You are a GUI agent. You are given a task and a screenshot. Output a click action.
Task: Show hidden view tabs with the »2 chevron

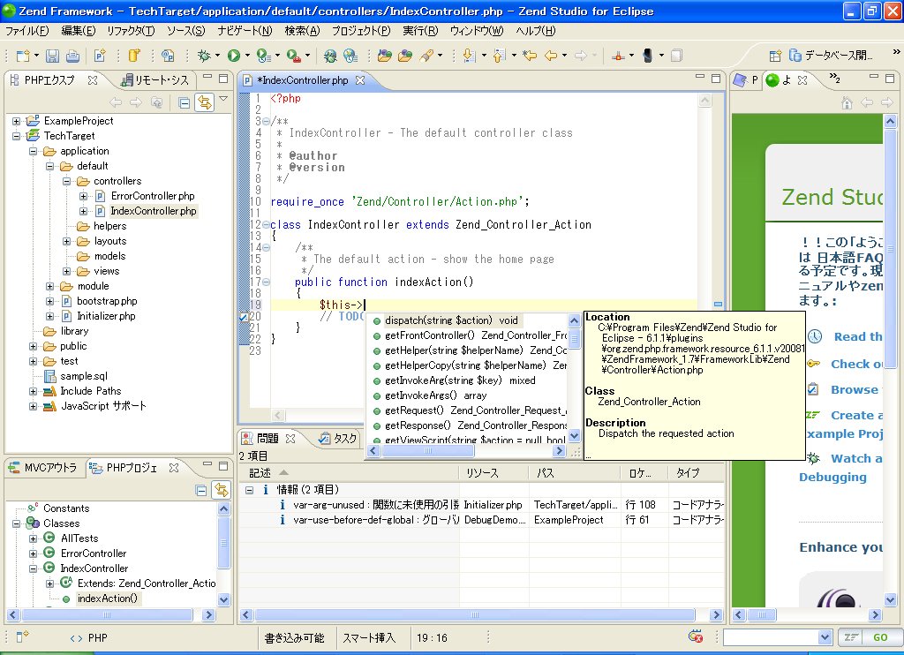pyautogui.click(x=835, y=79)
